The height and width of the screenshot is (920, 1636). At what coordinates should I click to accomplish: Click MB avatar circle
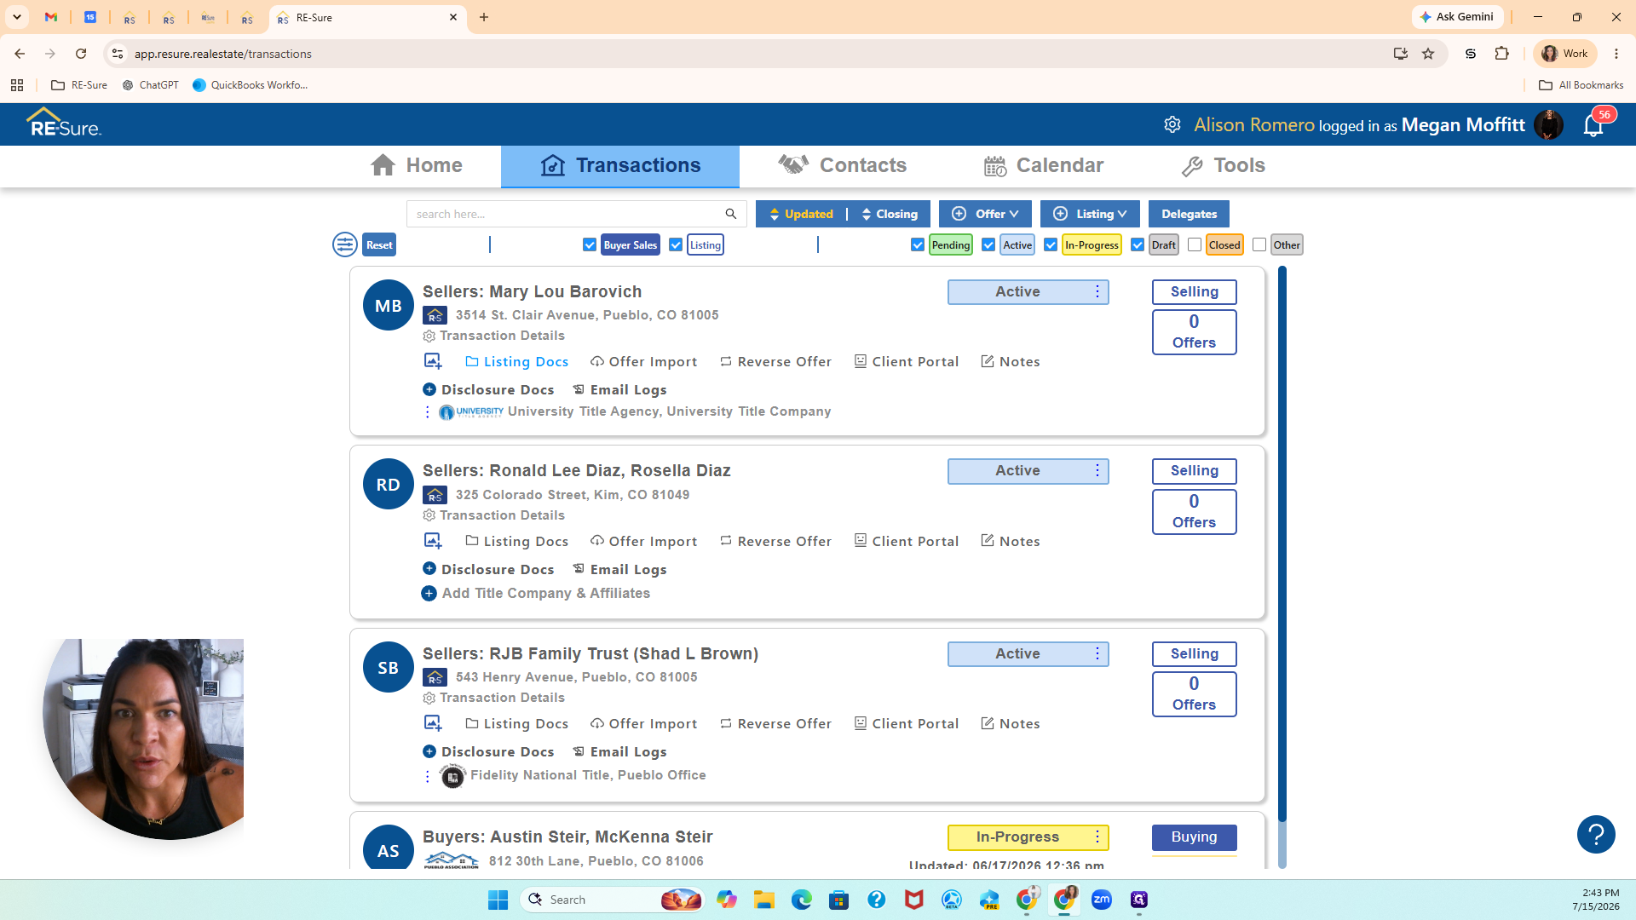click(389, 305)
